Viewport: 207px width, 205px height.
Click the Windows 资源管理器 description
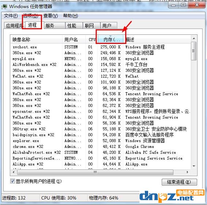click(145, 141)
